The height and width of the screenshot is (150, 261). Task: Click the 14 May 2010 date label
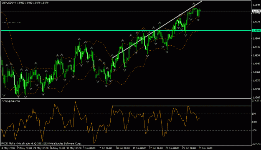tap(8, 148)
